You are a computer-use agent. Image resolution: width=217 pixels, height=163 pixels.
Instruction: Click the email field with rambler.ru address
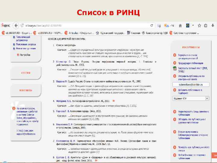191,85
